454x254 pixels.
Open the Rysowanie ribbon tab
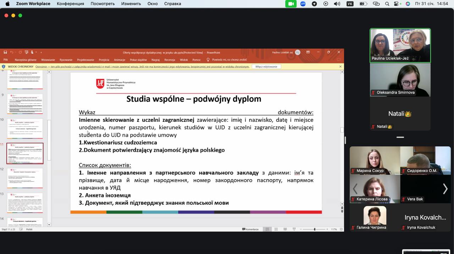pos(66,60)
